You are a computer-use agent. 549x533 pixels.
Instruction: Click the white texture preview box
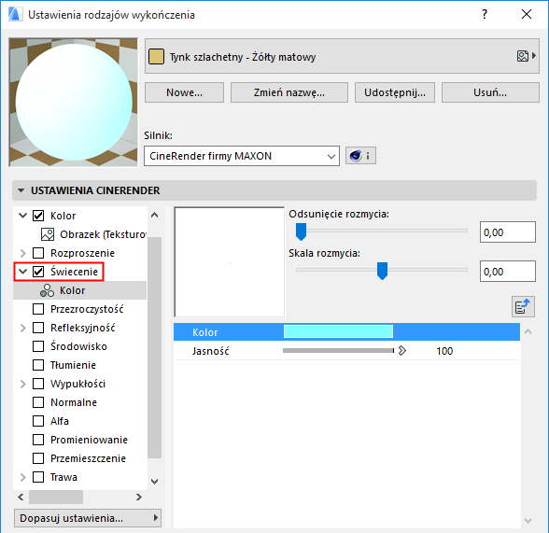coord(230,261)
